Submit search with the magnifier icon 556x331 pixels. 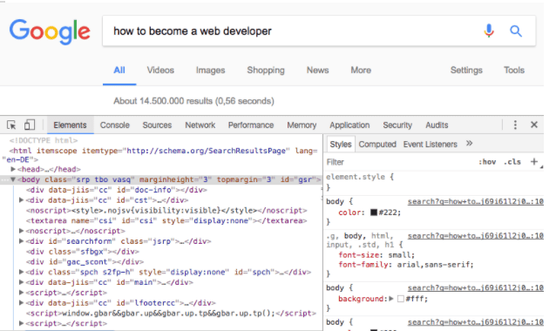coord(516,31)
